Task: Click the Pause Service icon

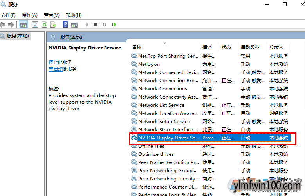Action: coord(105,25)
